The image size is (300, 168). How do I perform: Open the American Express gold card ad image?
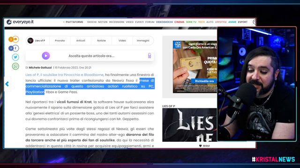[195, 67]
